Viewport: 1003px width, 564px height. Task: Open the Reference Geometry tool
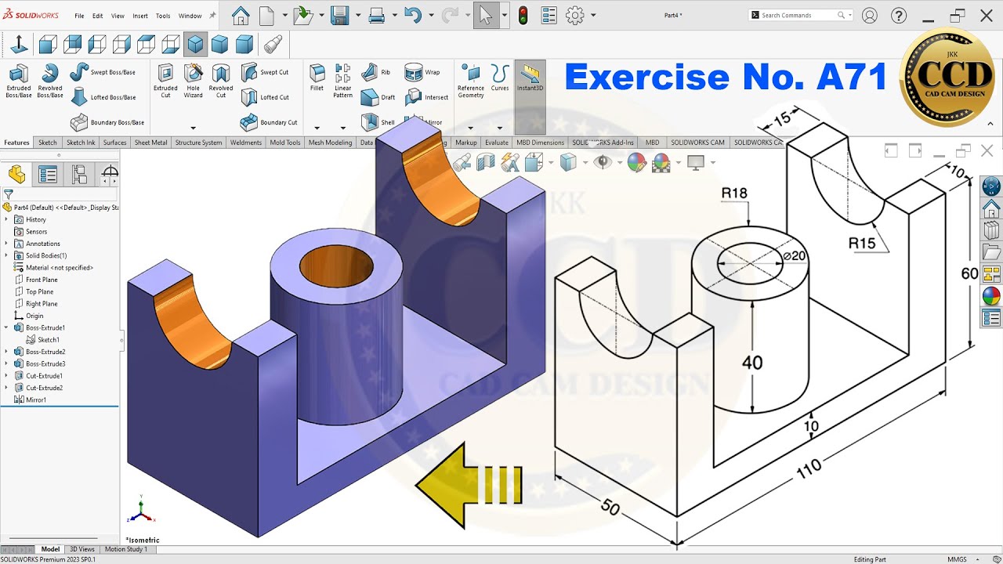pos(471,81)
